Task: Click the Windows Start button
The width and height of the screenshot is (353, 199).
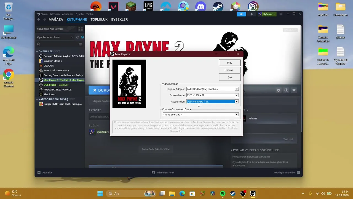Action: [x=100, y=193]
